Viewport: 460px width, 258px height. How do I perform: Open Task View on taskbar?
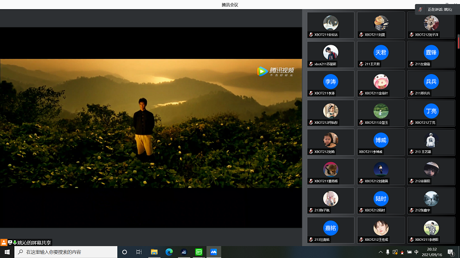coord(139,252)
